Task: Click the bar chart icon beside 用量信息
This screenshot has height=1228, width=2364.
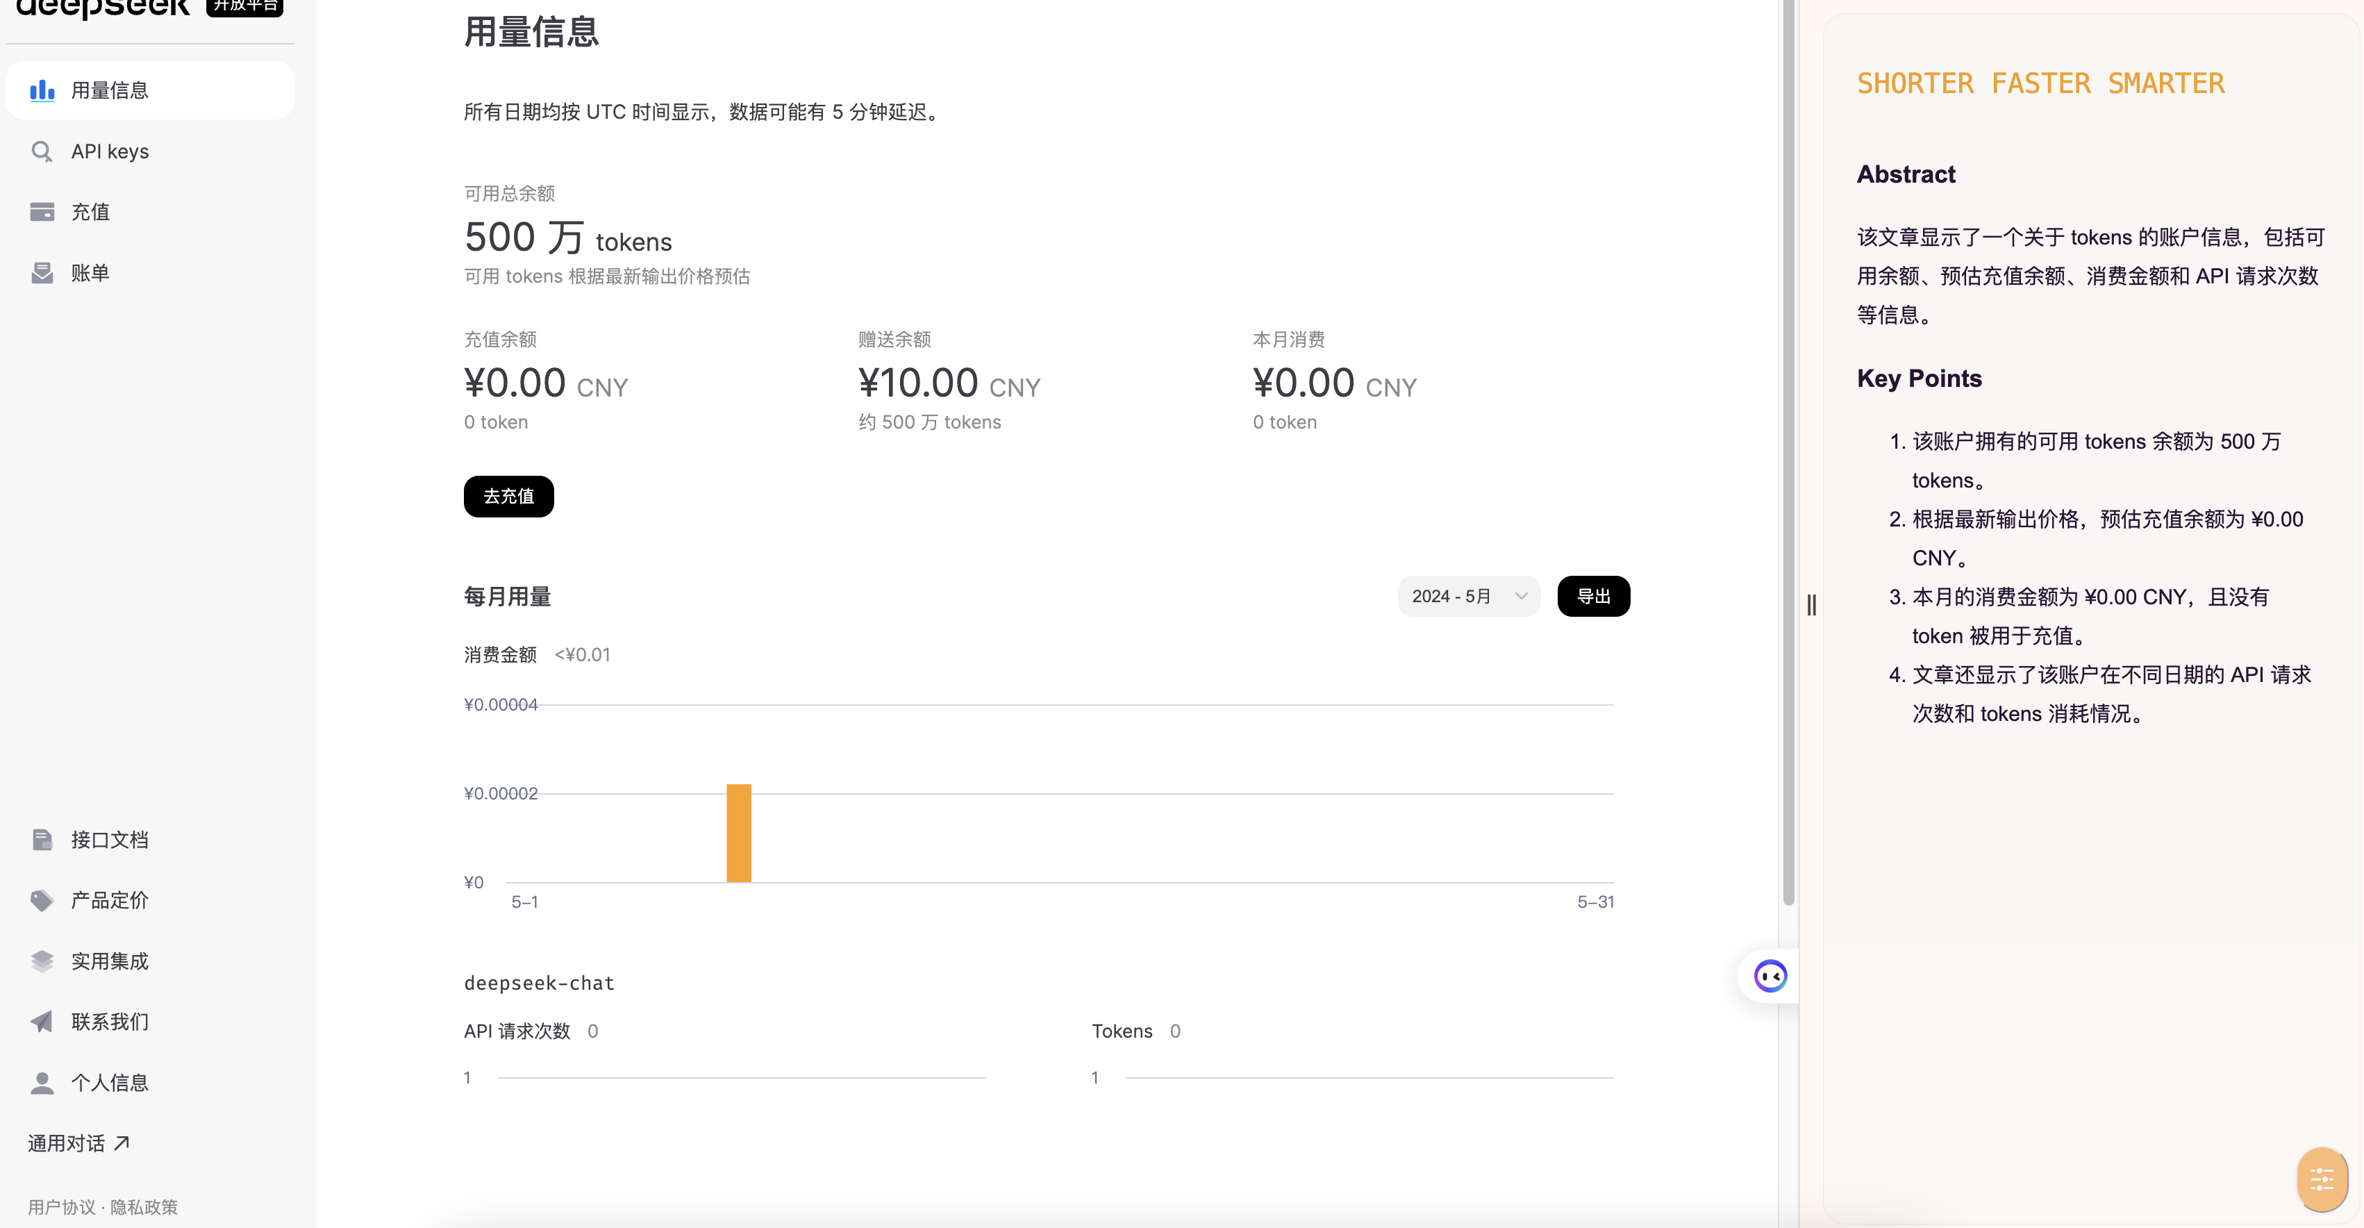Action: point(42,90)
